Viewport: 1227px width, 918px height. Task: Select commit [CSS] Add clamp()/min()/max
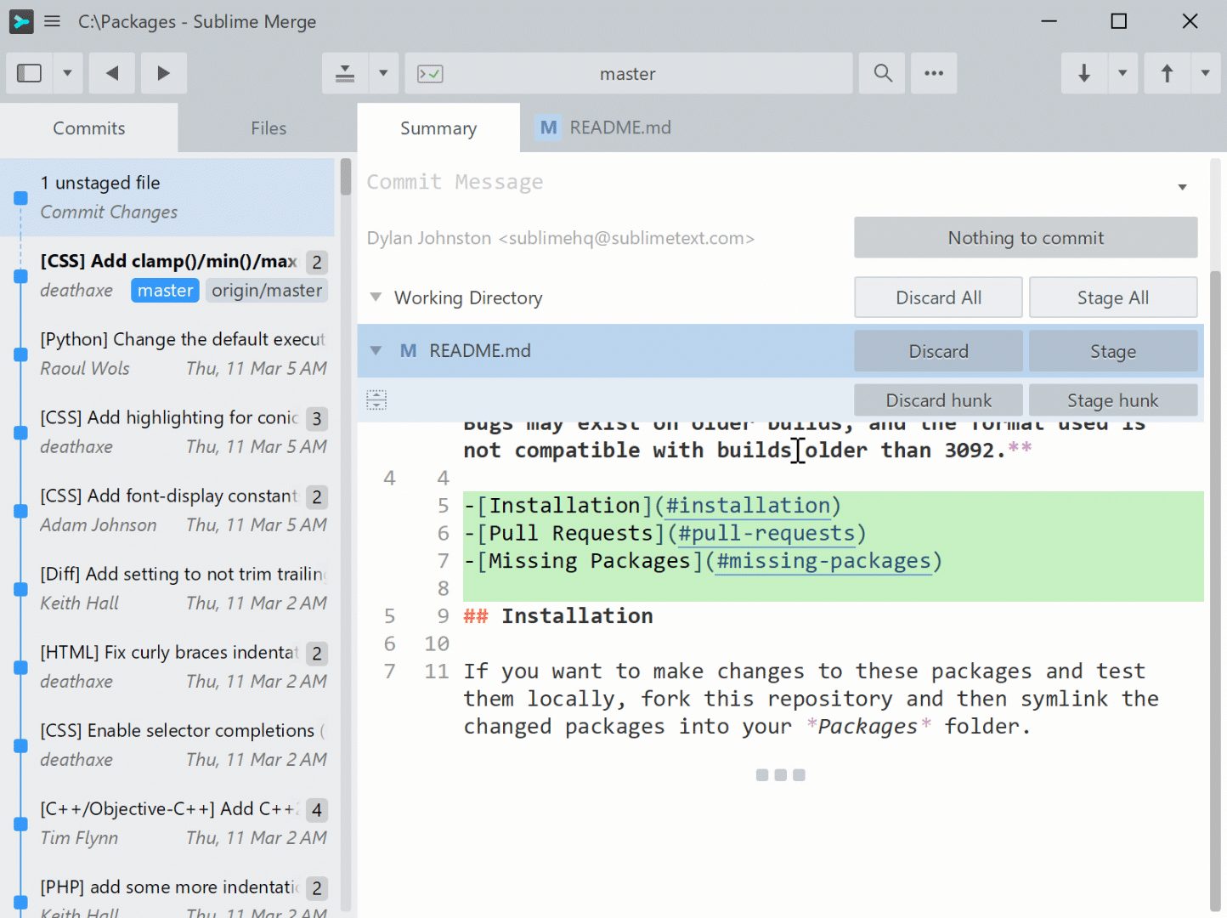click(167, 275)
